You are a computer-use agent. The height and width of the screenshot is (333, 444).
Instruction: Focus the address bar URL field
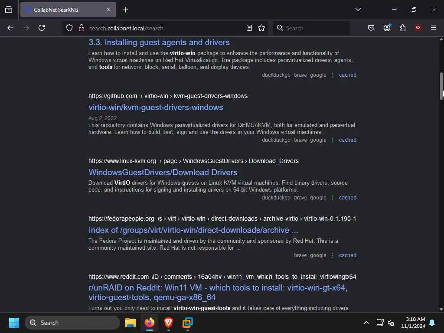click(x=166, y=28)
